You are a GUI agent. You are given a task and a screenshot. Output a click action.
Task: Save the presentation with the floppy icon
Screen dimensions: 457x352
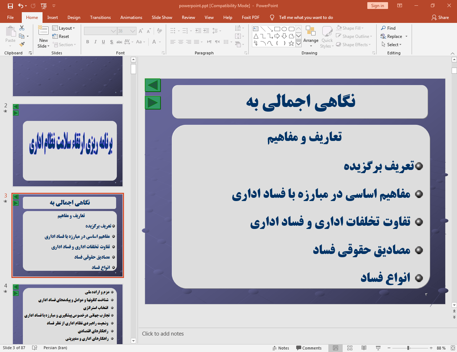(x=10, y=6)
